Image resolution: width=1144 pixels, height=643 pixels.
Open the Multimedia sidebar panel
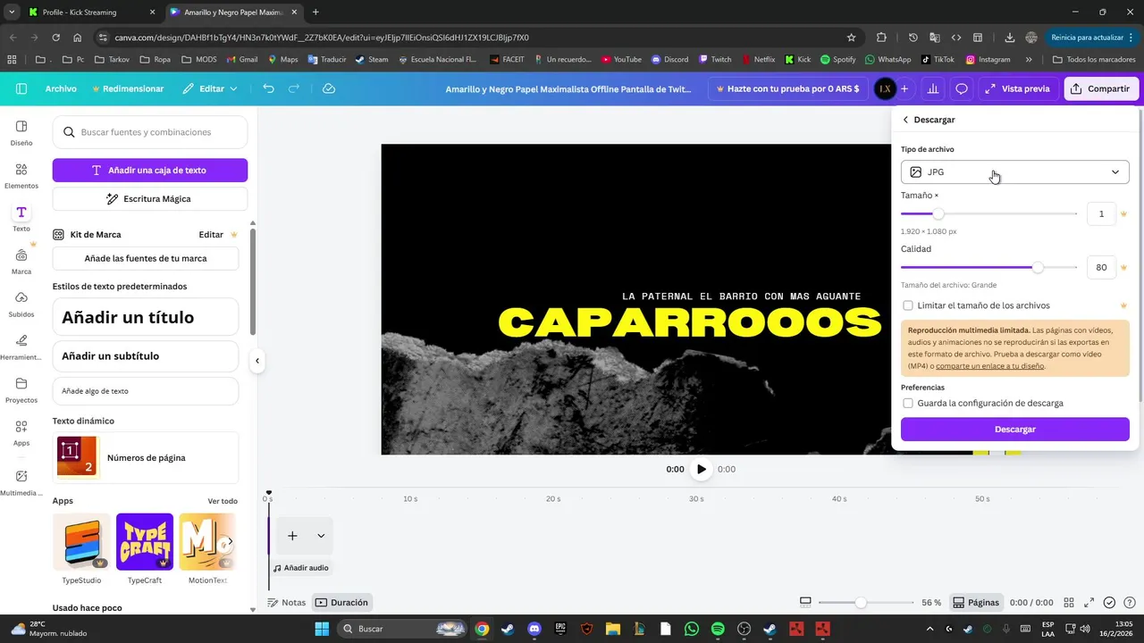[21, 483]
